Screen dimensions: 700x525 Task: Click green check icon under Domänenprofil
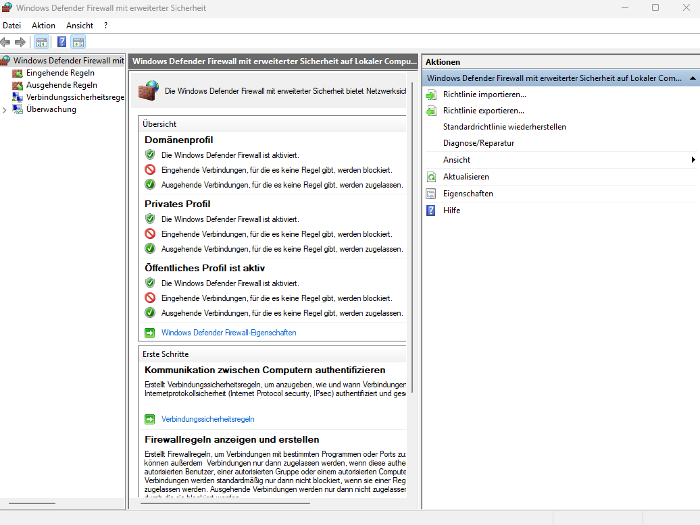click(150, 184)
